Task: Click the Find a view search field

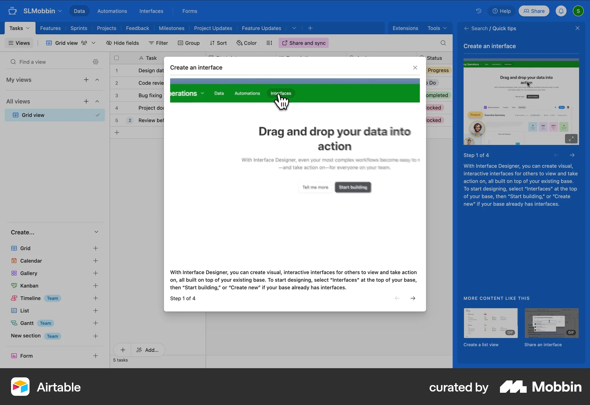Action: pos(46,62)
